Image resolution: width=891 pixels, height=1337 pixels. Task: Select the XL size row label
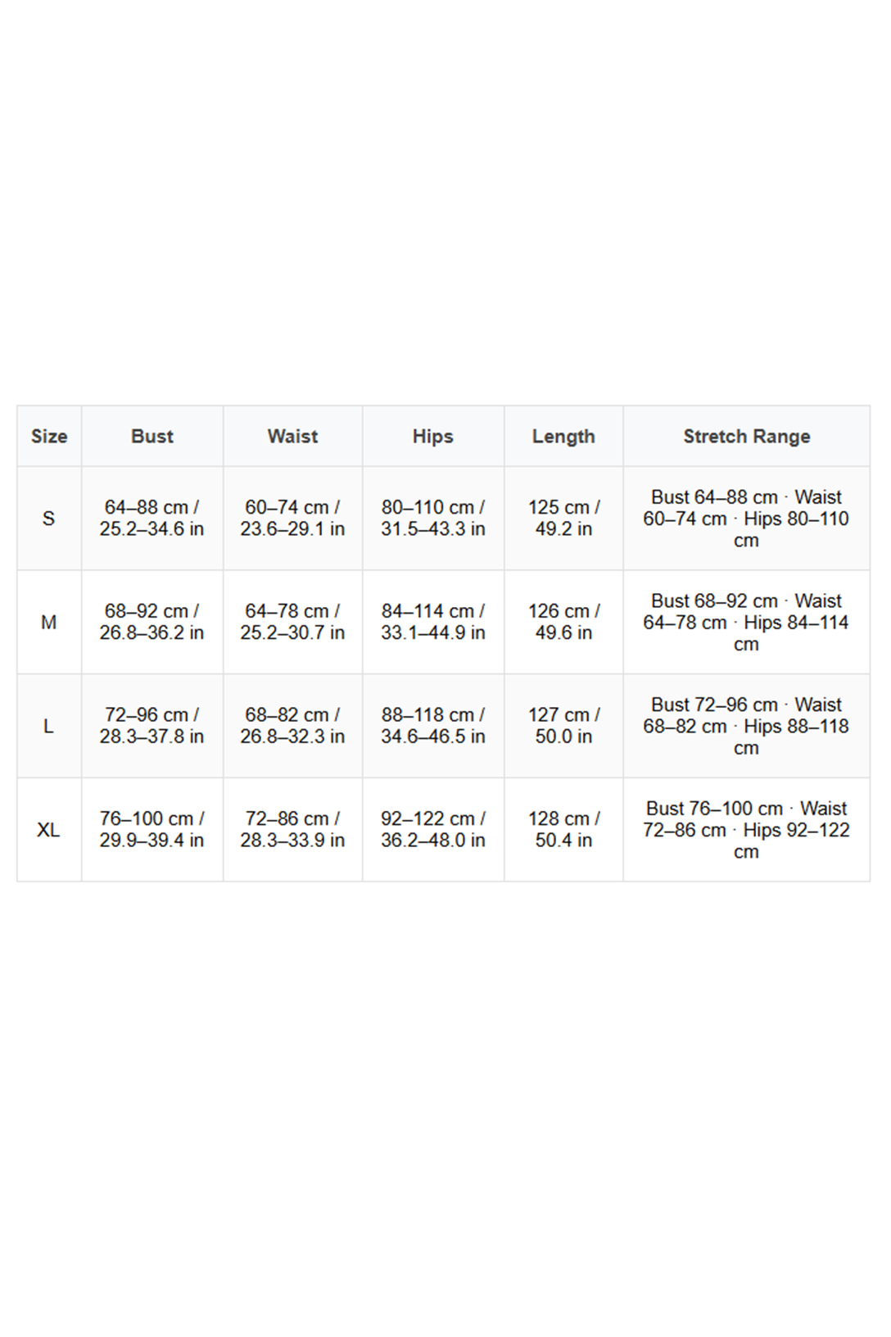49,830
